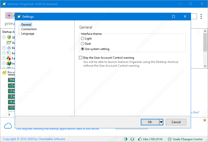Image resolution: width=208 pixels, height=142 pixels.
Task: Open the Language settings category
Action: (x=27, y=34)
